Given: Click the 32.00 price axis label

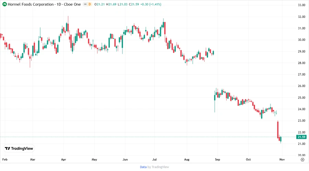Looking at the screenshot, I should [x=301, y=17].
